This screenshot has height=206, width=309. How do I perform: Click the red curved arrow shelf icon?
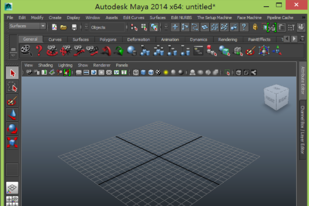pyautogui.click(x=106, y=51)
